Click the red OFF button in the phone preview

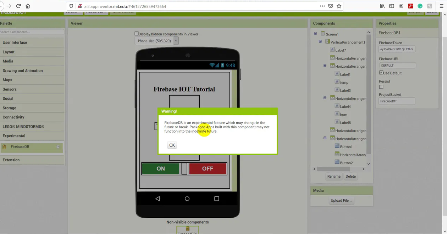[208, 168]
